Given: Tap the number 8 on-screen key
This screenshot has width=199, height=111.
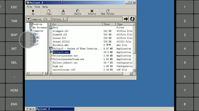Looking at the screenshot, I should (x=185, y=104).
